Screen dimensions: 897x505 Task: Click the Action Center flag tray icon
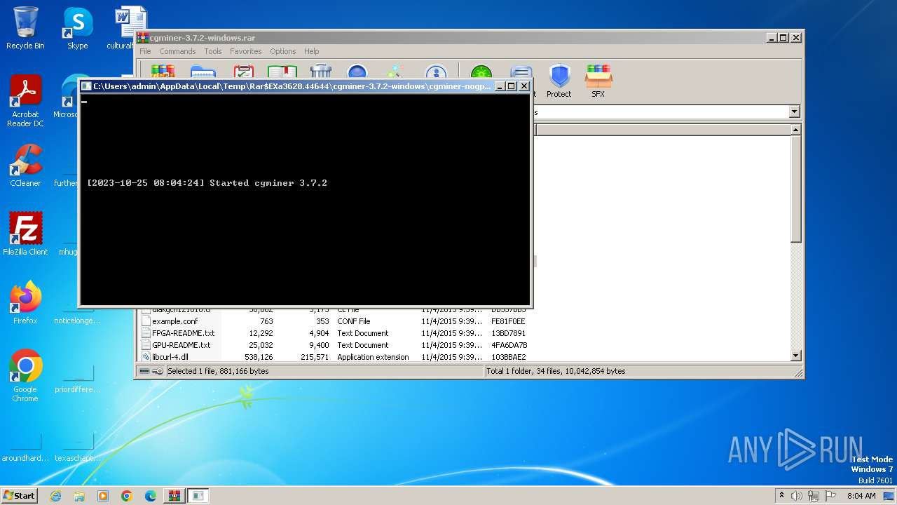(x=830, y=496)
